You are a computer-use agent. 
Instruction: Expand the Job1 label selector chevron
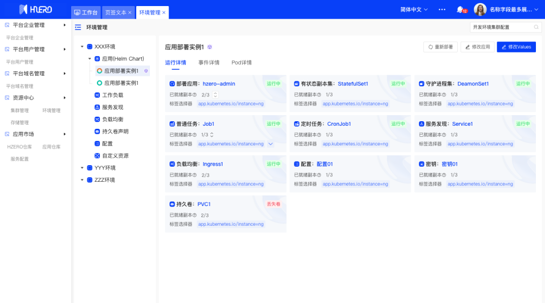tap(270, 144)
